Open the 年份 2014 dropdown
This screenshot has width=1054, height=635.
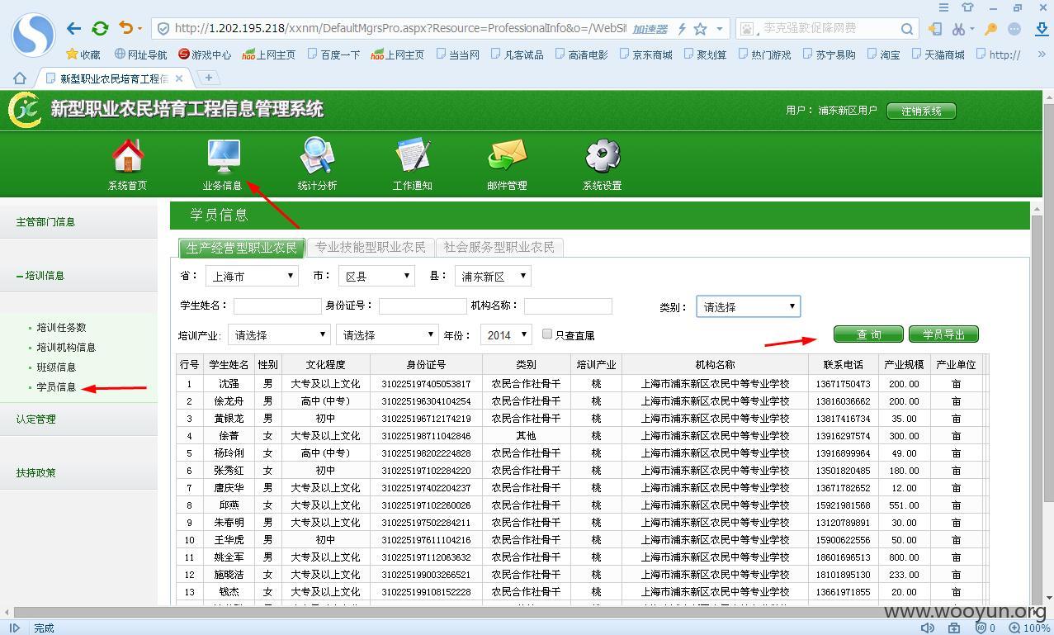coord(506,334)
